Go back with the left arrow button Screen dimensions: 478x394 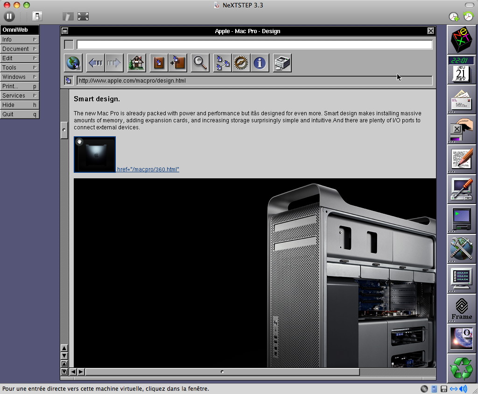95,63
